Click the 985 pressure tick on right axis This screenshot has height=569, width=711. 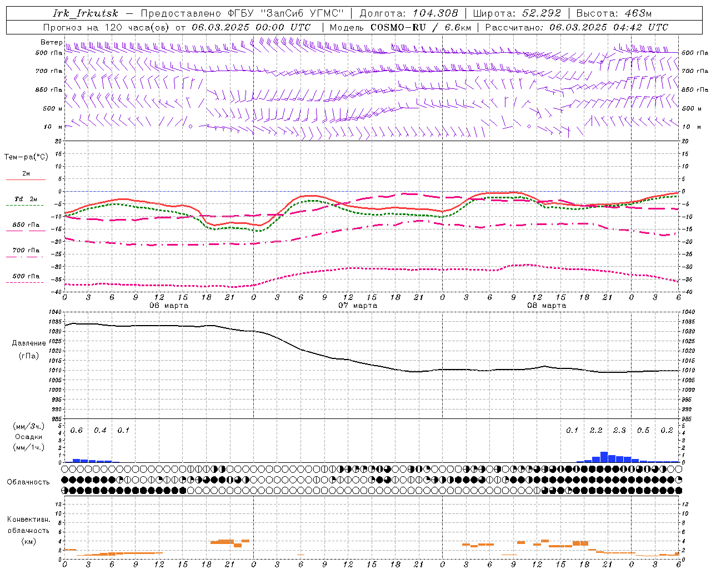(x=688, y=419)
